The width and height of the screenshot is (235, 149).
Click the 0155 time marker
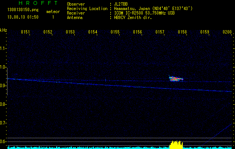(x=115, y=32)
